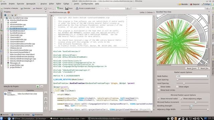The width and height of the screenshot is (214, 120).
Task: Select classmodel.cpp in project tree
Action: [x=16, y=35]
